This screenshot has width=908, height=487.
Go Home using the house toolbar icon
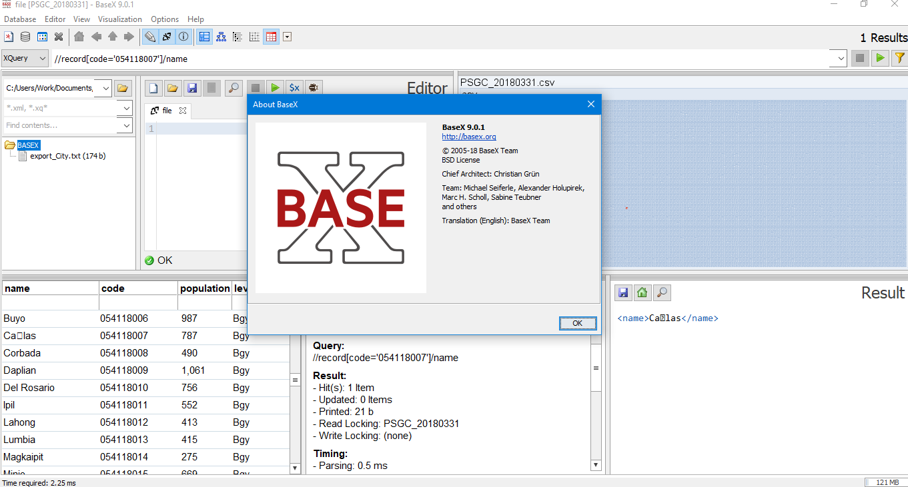coord(79,37)
